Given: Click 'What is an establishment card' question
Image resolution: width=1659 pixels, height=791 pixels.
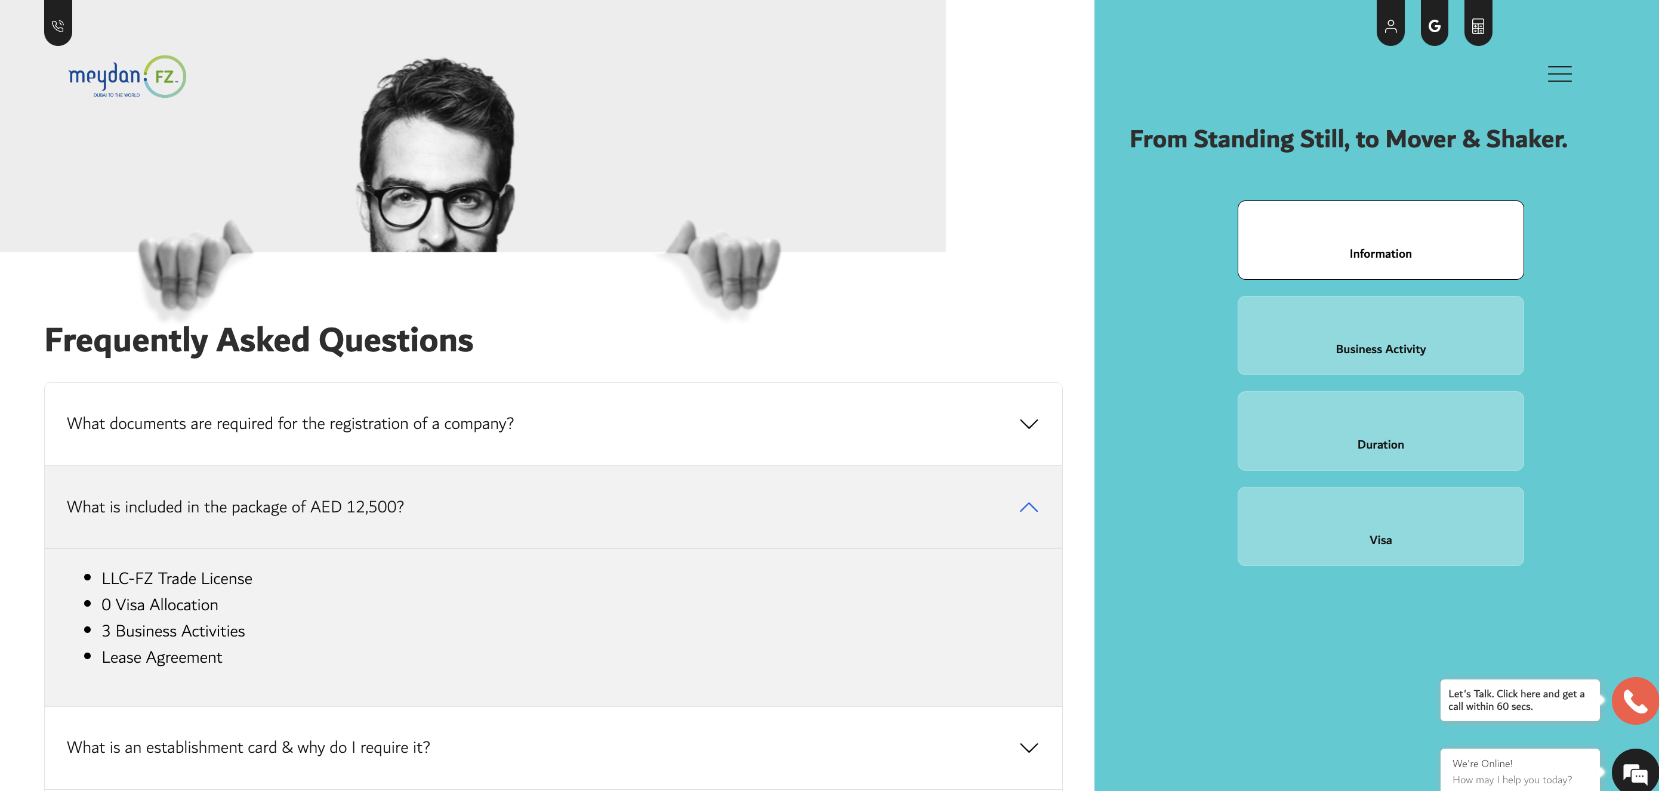Looking at the screenshot, I should (x=248, y=747).
